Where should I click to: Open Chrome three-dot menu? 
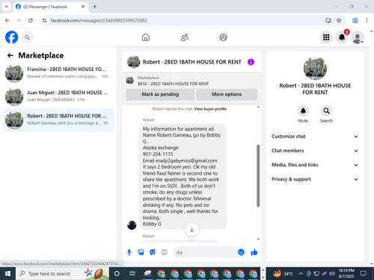[x=367, y=20]
